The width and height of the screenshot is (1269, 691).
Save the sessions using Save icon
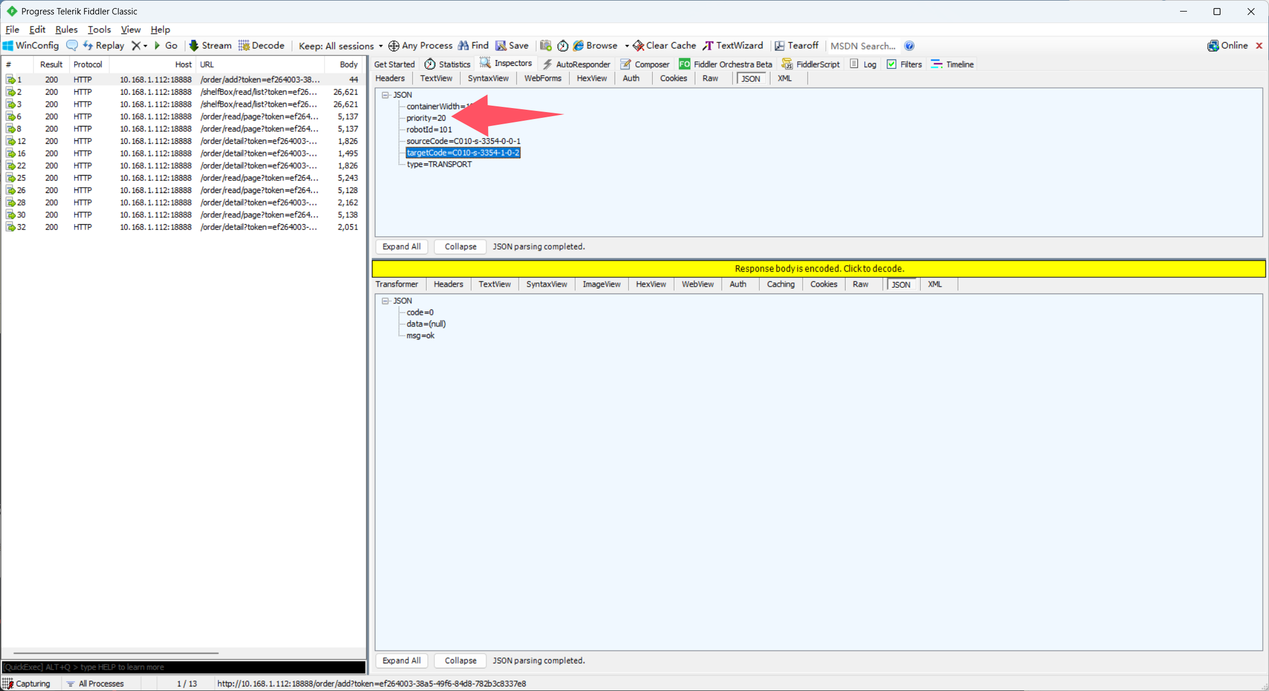(512, 46)
